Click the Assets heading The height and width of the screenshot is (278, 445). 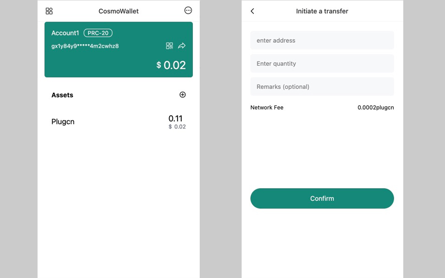[x=62, y=95]
